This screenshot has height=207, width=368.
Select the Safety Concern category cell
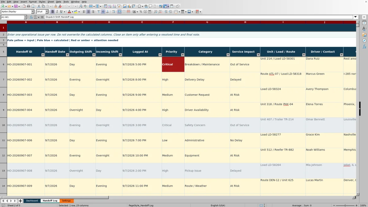207,125
